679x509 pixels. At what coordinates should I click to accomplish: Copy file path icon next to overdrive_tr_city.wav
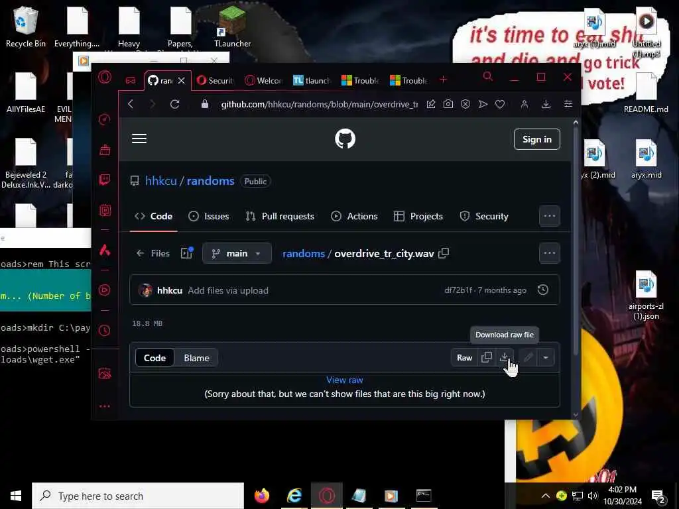pyautogui.click(x=444, y=253)
